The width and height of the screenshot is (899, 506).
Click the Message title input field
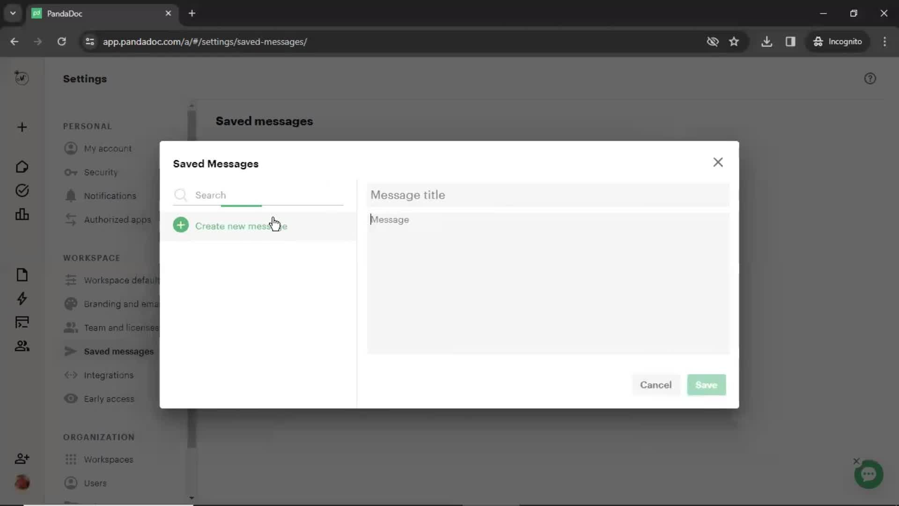(547, 194)
